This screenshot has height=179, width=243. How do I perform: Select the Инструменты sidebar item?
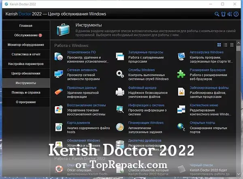click(26, 83)
